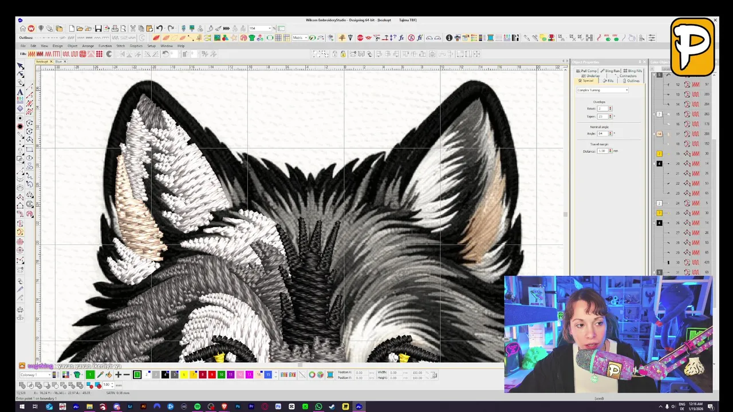
Task: Click the red W Wilcom icon
Action: click(31, 29)
